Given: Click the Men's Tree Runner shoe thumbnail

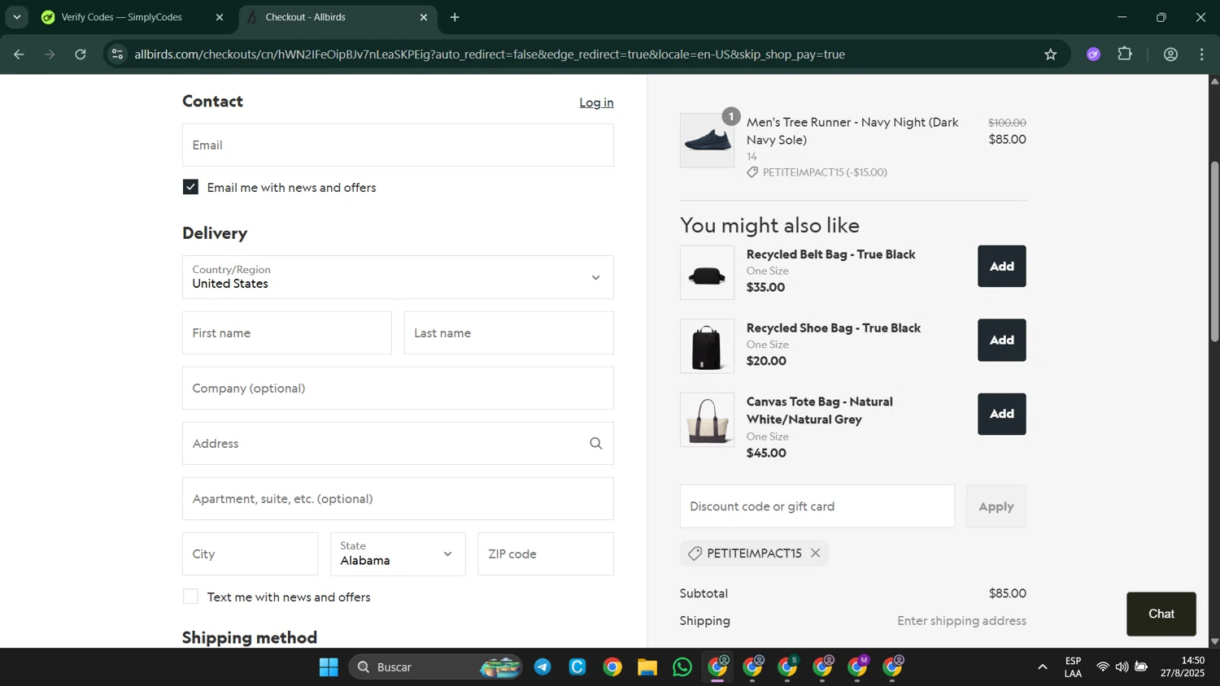Looking at the screenshot, I should point(707,140).
